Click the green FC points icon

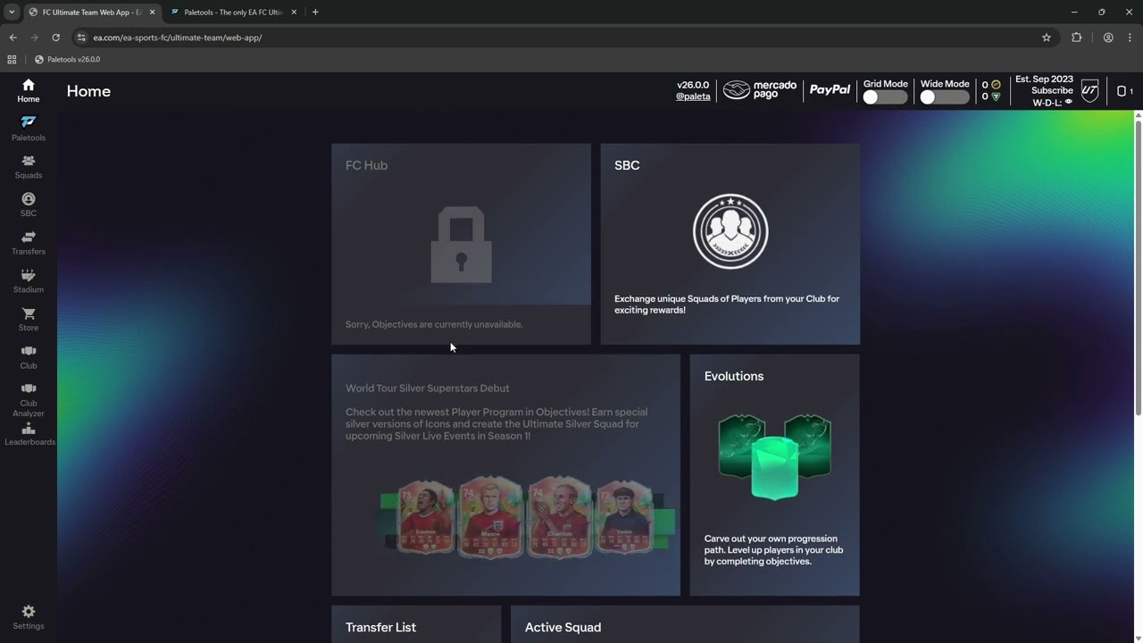tap(996, 96)
